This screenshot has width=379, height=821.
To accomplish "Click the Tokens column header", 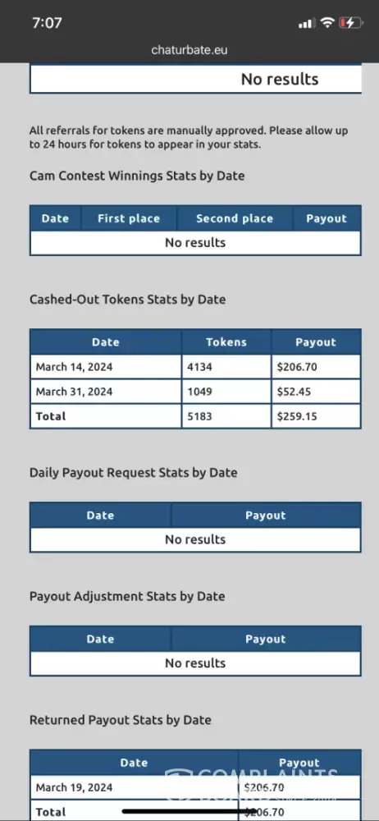I will point(226,342).
